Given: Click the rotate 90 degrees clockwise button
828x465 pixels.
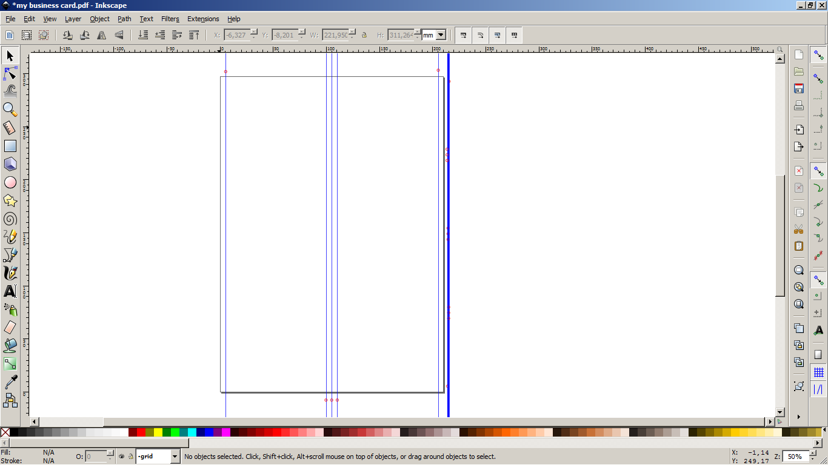Looking at the screenshot, I should coord(84,35).
